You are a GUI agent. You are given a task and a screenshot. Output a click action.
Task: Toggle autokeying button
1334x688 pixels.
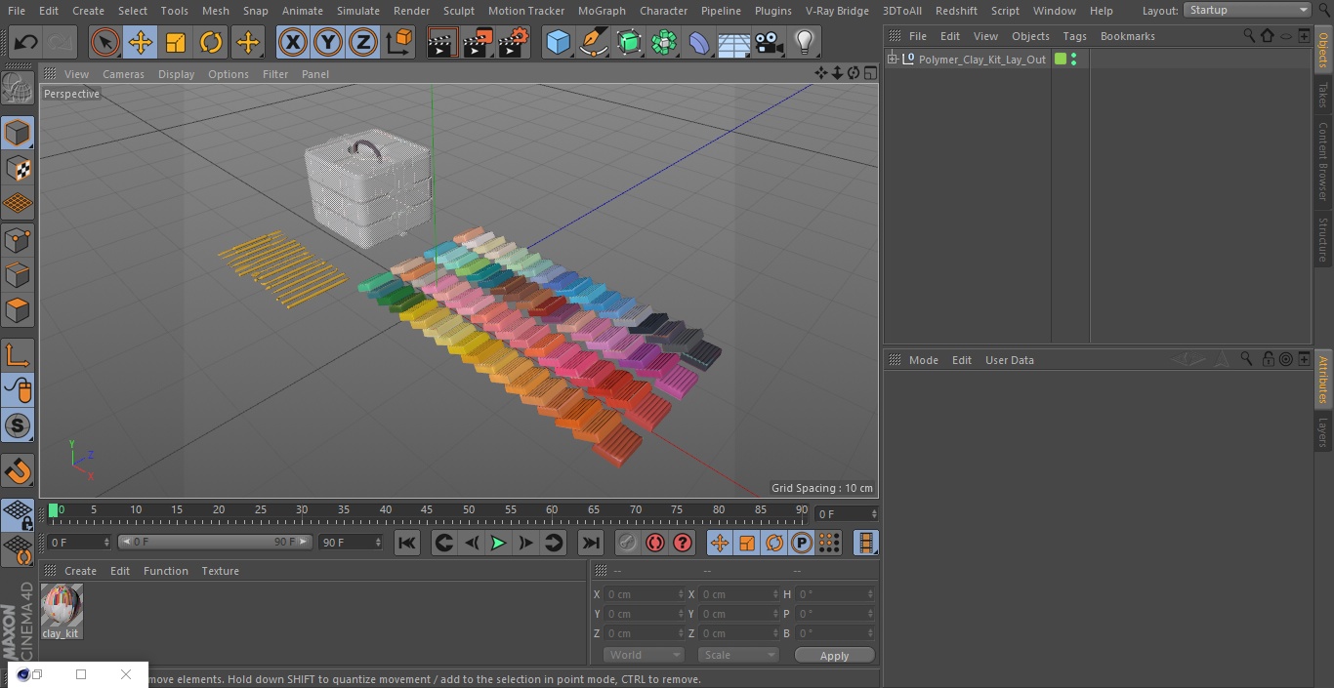[x=655, y=543]
